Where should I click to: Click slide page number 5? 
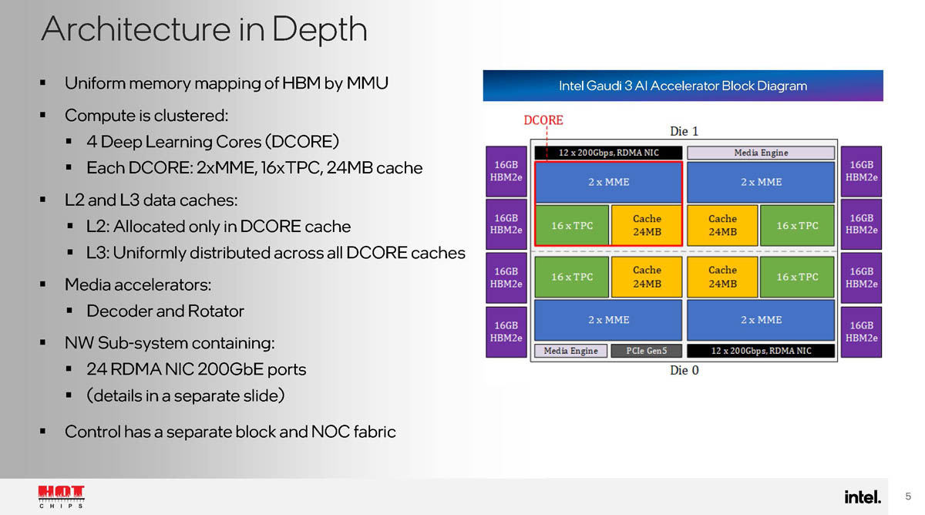908,496
